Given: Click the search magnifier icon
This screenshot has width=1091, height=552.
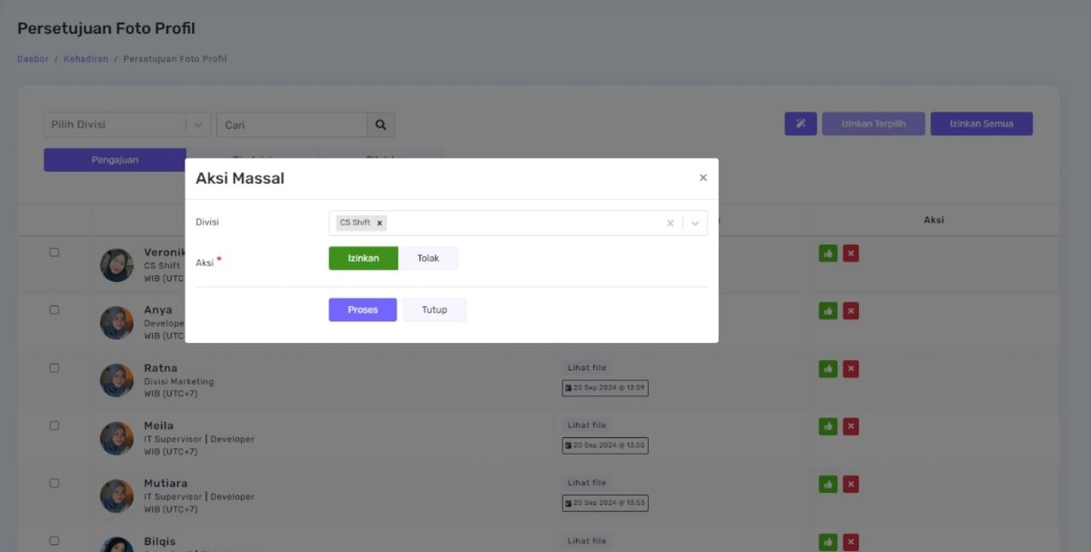Looking at the screenshot, I should 381,124.
